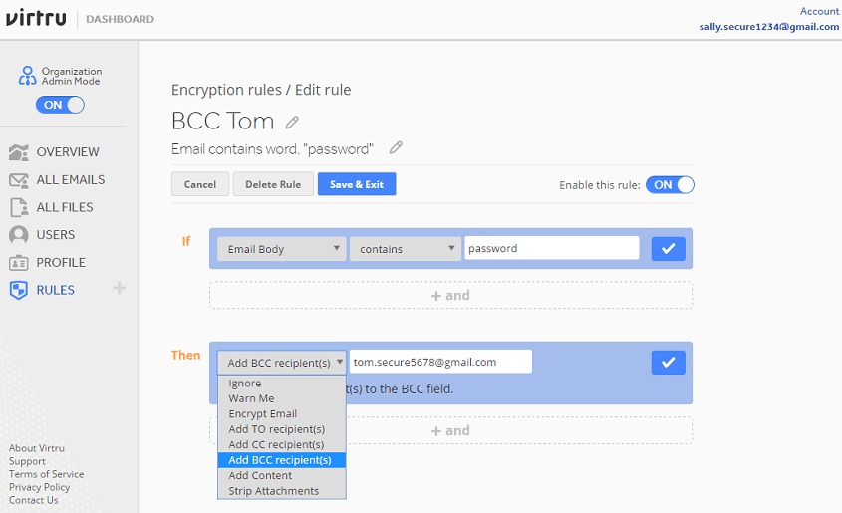Collapse the Add BCC recipient(s) dropdown
The width and height of the screenshot is (842, 513).
[281, 363]
